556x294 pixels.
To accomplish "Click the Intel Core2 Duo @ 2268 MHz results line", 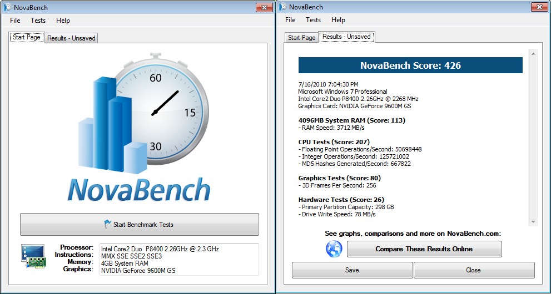I will click(x=358, y=99).
